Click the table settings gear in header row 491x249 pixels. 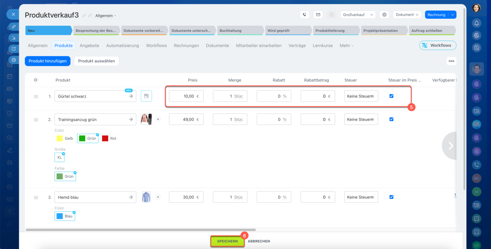[x=36, y=80]
